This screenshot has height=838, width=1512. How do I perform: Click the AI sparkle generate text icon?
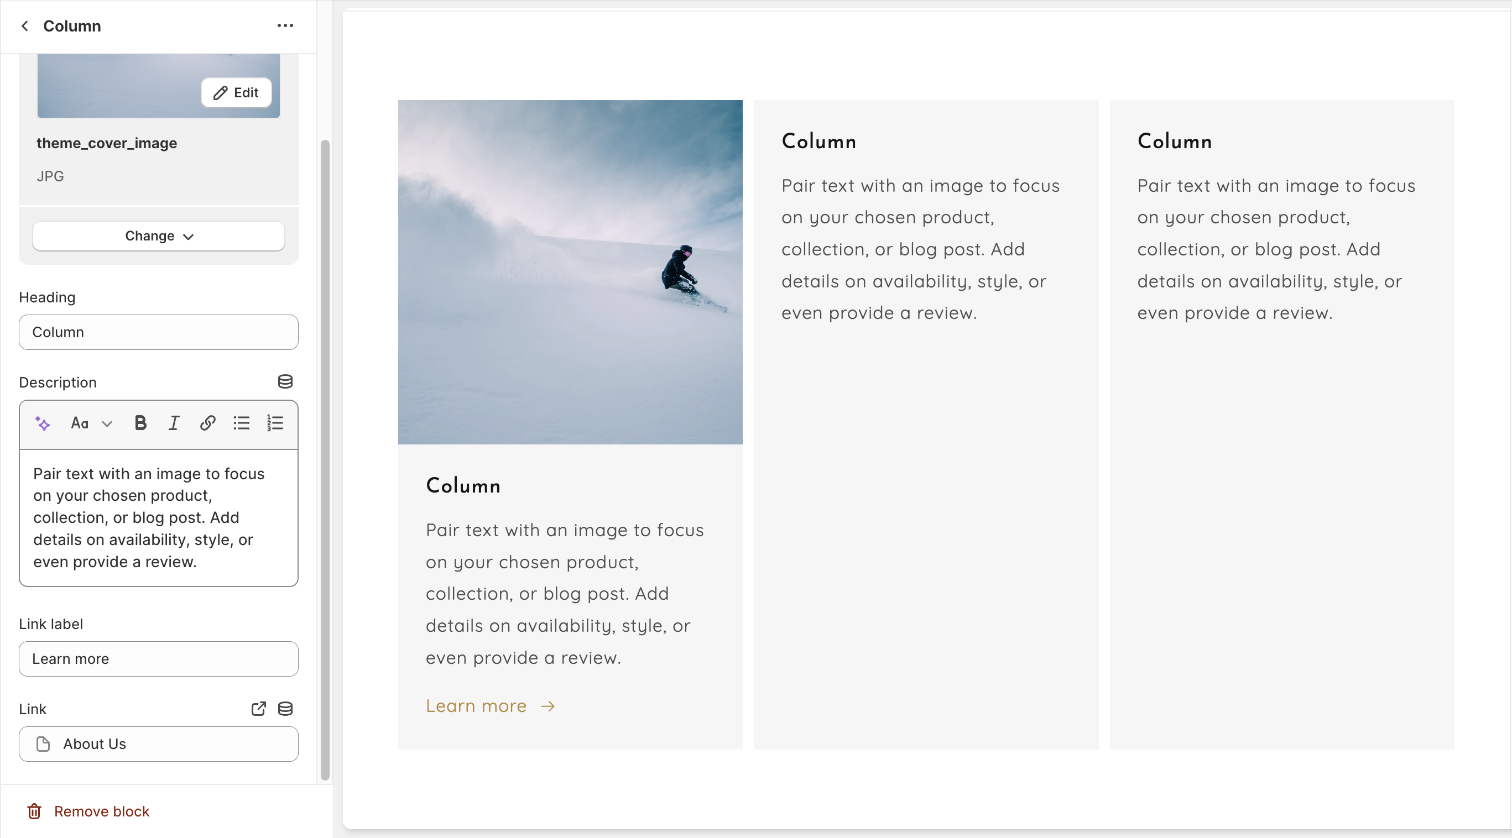(x=43, y=423)
